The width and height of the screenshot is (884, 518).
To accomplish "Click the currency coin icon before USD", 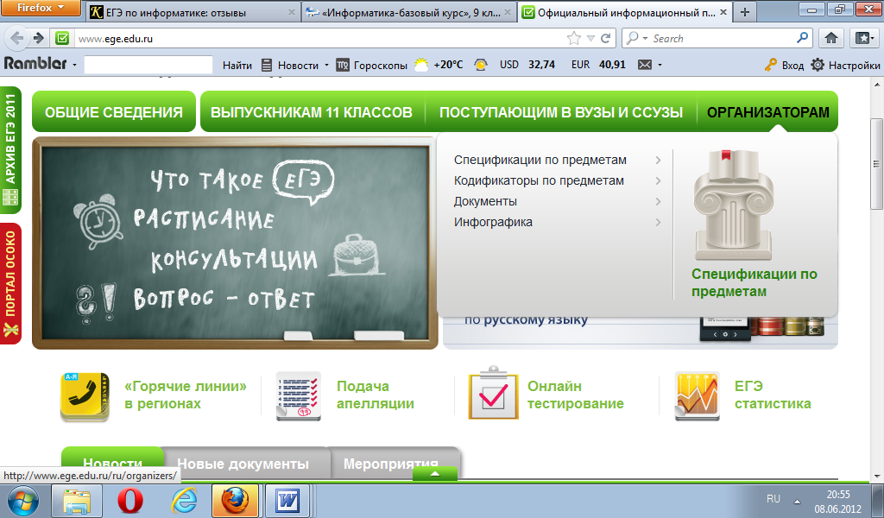I will (x=480, y=65).
